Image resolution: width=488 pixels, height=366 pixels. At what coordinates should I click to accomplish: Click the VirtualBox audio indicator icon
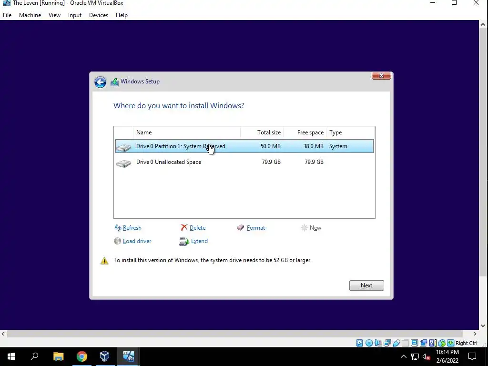[x=378, y=343]
